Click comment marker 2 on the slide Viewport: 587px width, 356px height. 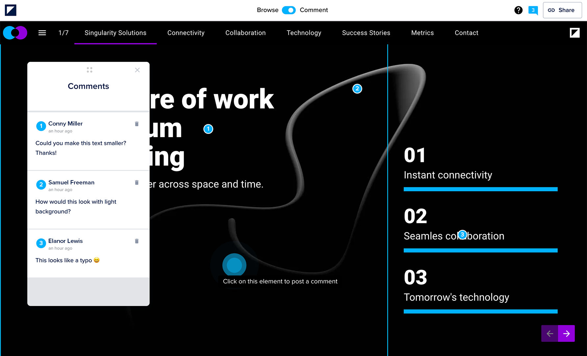tap(357, 89)
